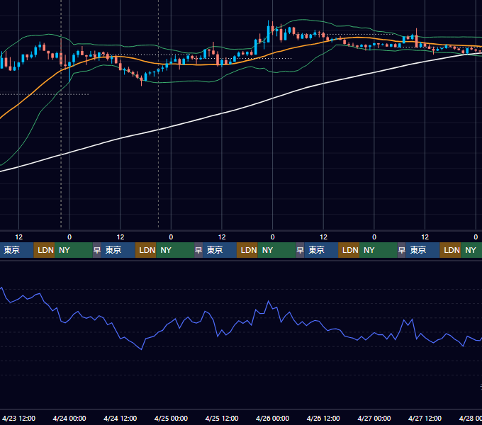
Task: Click the 4/24 00:00 date label
Action: 69,418
